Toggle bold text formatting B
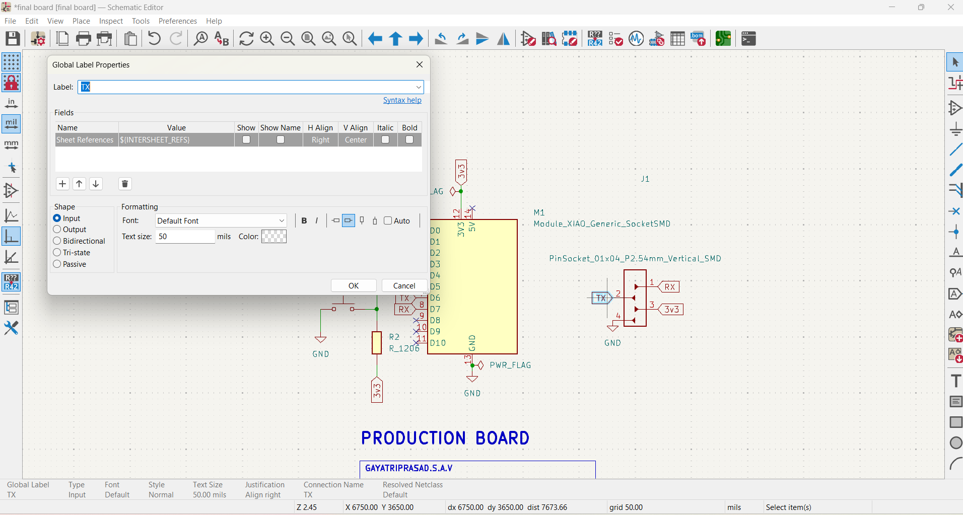This screenshot has width=963, height=515. pos(304,220)
